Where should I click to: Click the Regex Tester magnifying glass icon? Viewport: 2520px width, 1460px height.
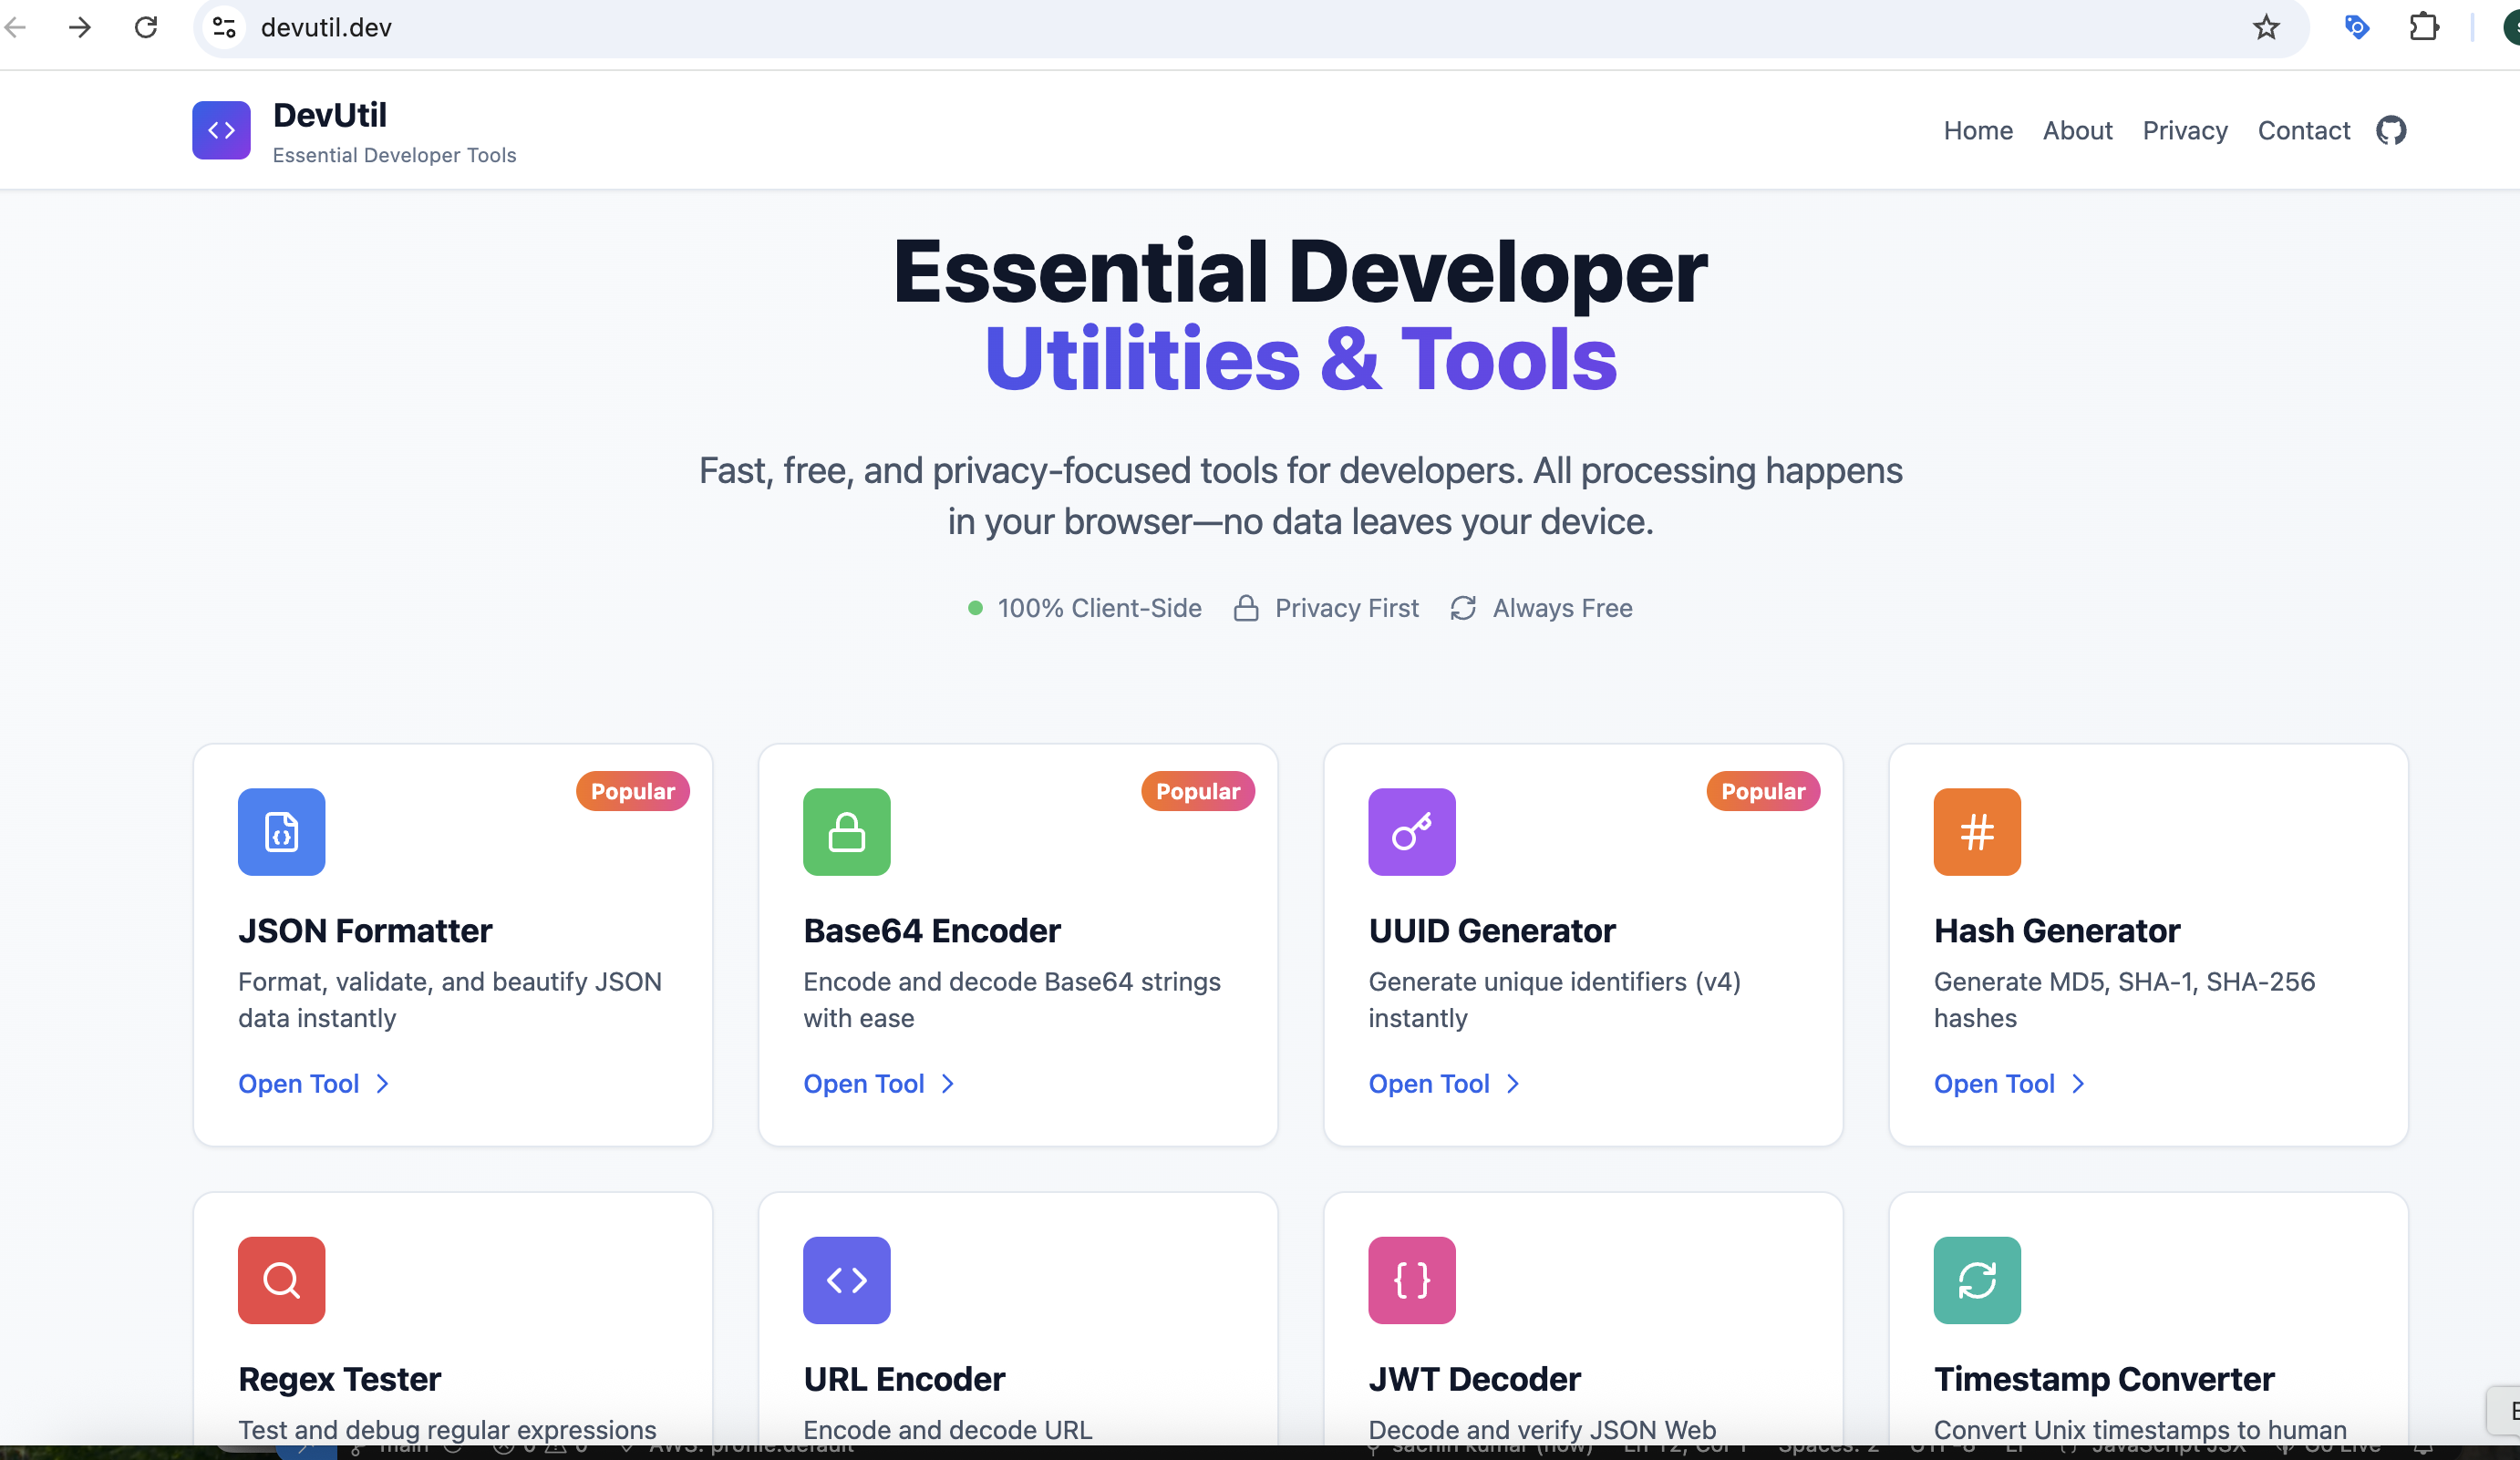pyautogui.click(x=281, y=1280)
